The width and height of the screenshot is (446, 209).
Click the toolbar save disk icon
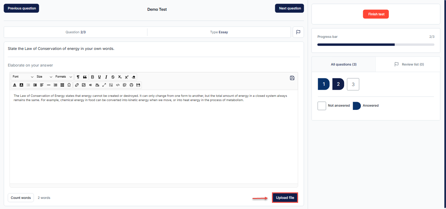coord(138,85)
